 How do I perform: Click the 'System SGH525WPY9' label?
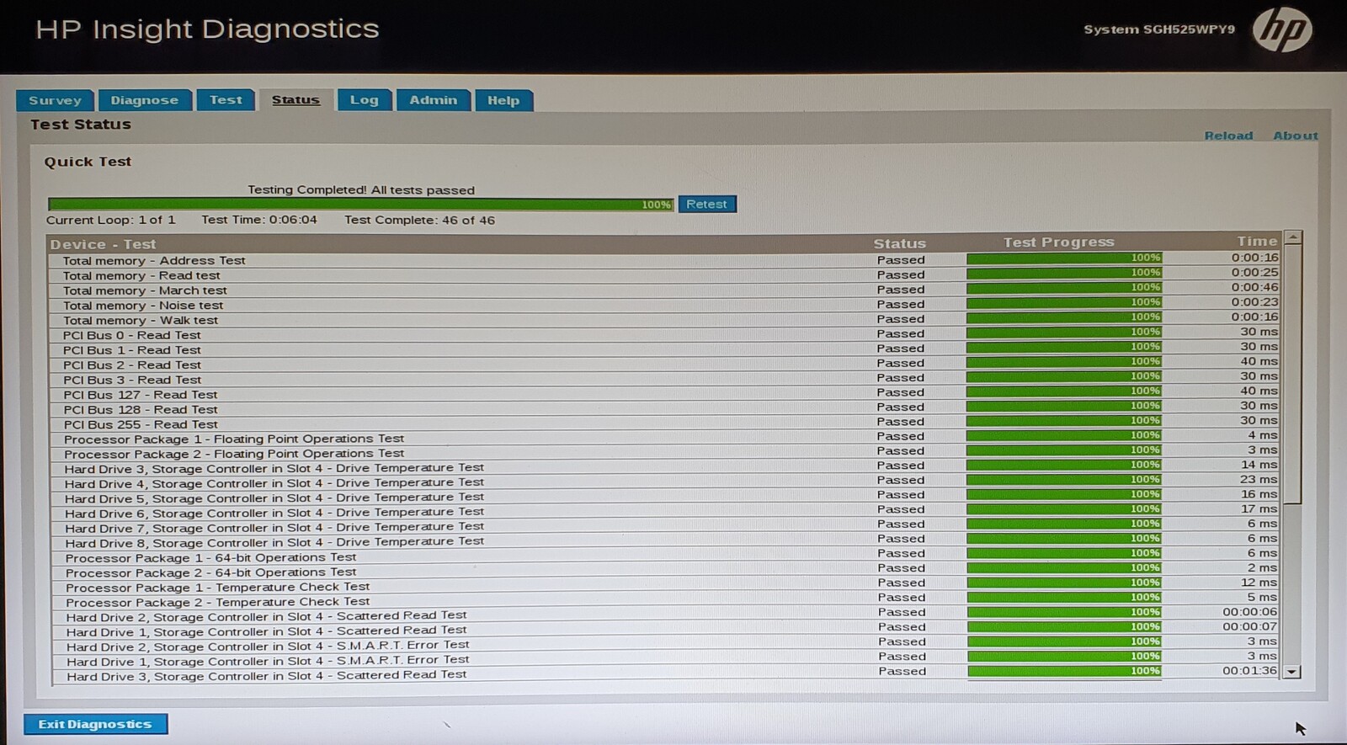[1159, 29]
